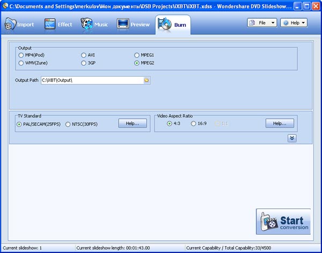The image size is (322, 253).
Task: Open the File dropdown arrow
Action: click(273, 23)
